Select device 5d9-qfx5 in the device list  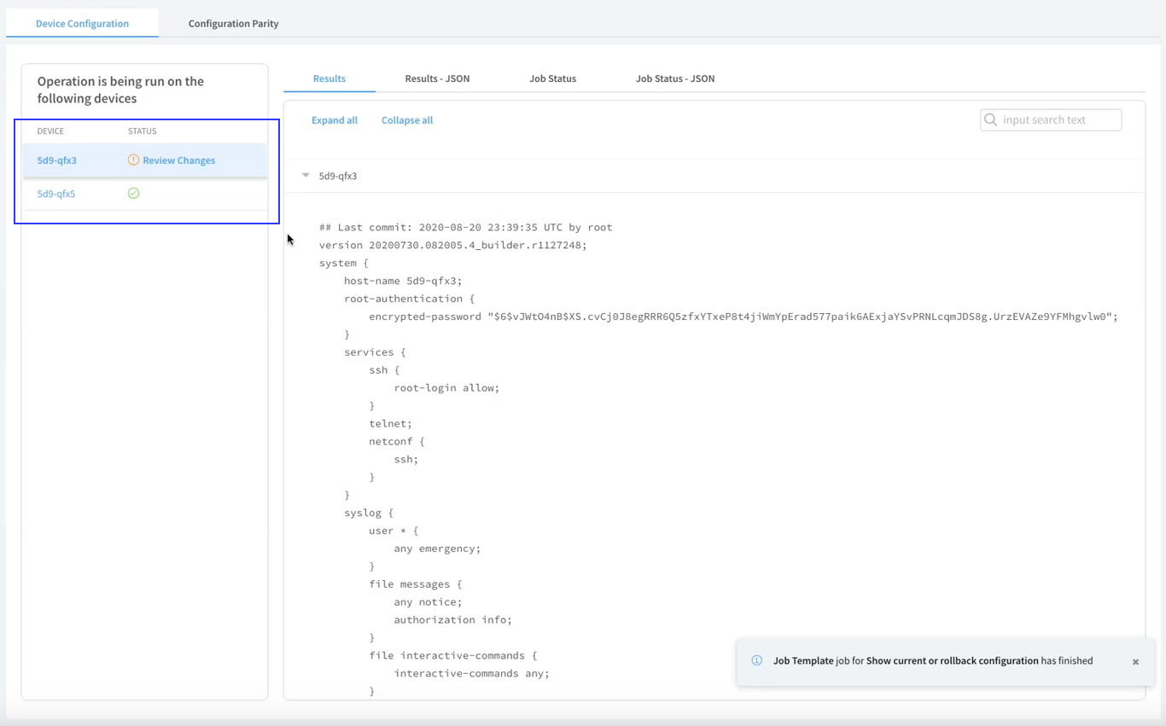[x=56, y=194]
